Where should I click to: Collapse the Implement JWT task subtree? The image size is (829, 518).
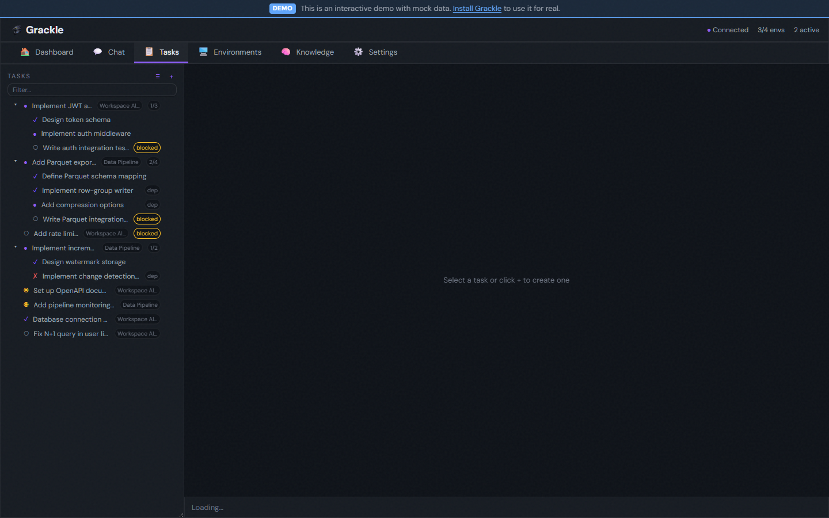click(16, 105)
